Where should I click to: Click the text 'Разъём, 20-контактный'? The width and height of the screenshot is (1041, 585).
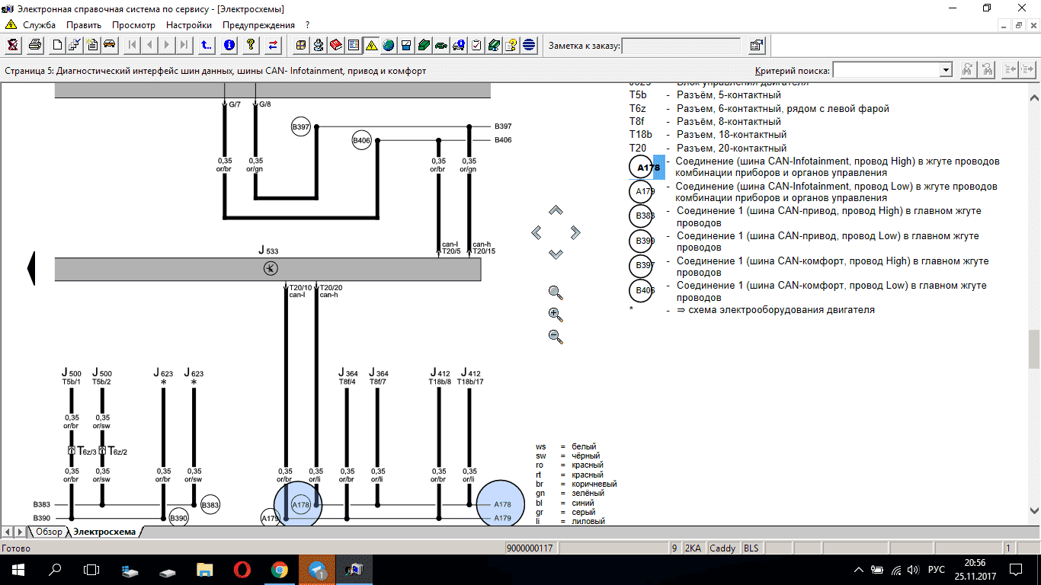click(x=732, y=148)
